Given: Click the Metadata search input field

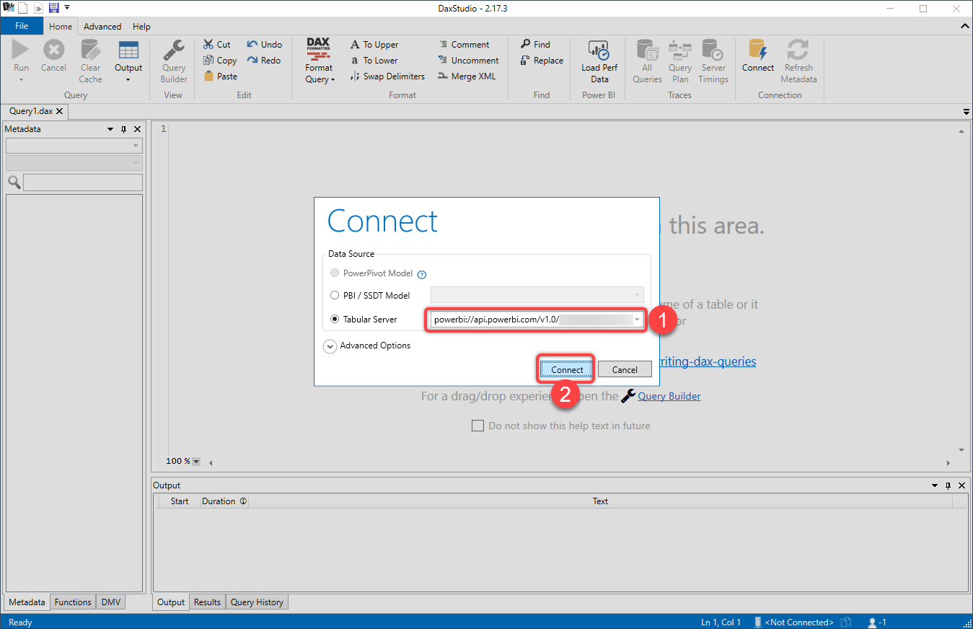Looking at the screenshot, I should (82, 182).
